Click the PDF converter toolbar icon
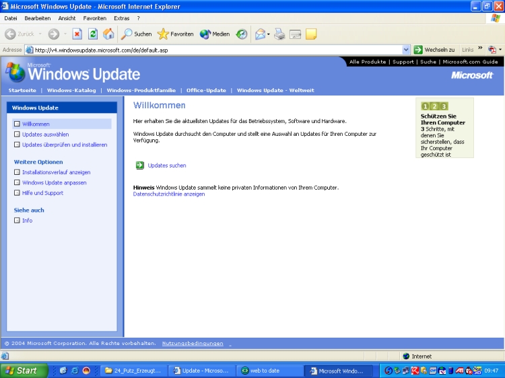This screenshot has height=378, width=505. pos(492,50)
